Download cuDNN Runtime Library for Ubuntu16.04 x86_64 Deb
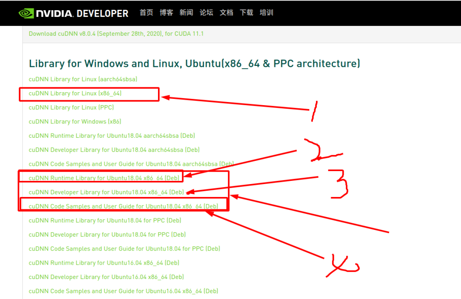Viewport: 461px width, 299px height. 104,262
